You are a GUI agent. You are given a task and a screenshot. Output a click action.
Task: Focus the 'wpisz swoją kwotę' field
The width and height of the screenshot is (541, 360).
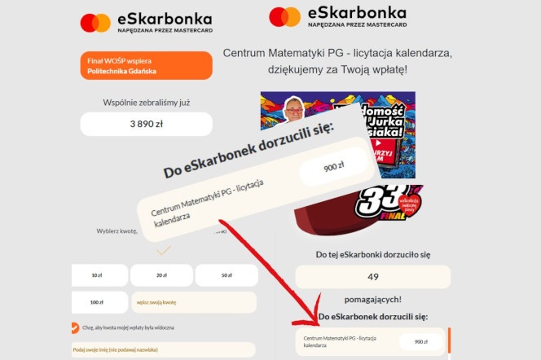pyautogui.click(x=194, y=302)
